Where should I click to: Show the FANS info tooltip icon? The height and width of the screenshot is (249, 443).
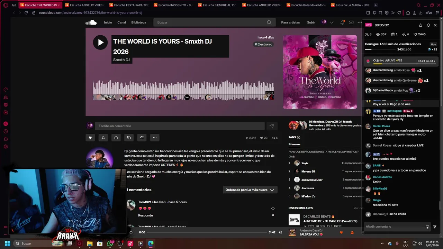(x=298, y=137)
